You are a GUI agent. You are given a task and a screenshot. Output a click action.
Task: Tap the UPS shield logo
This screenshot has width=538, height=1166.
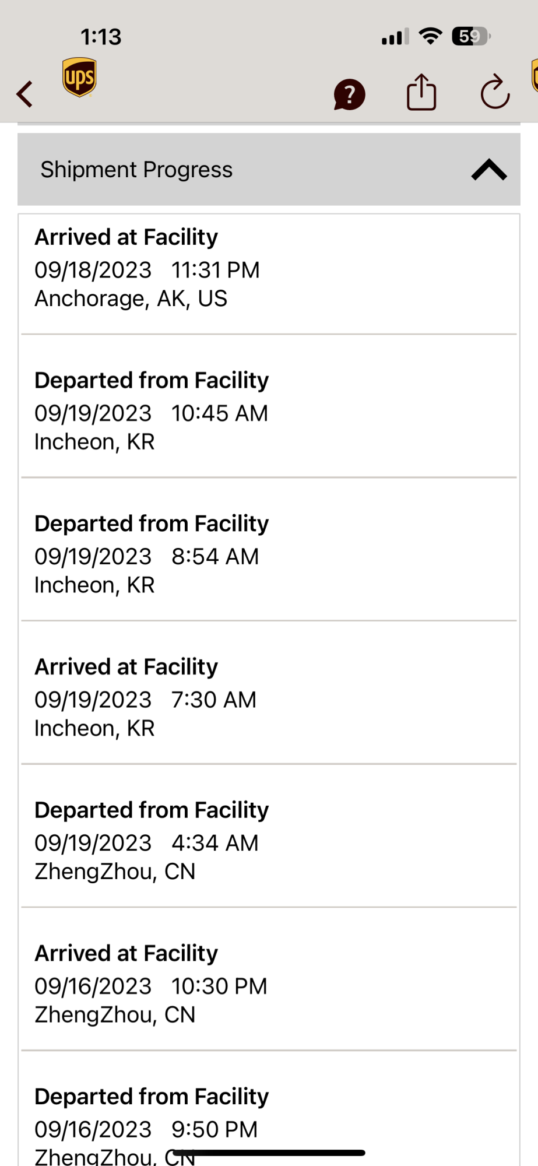tap(79, 77)
